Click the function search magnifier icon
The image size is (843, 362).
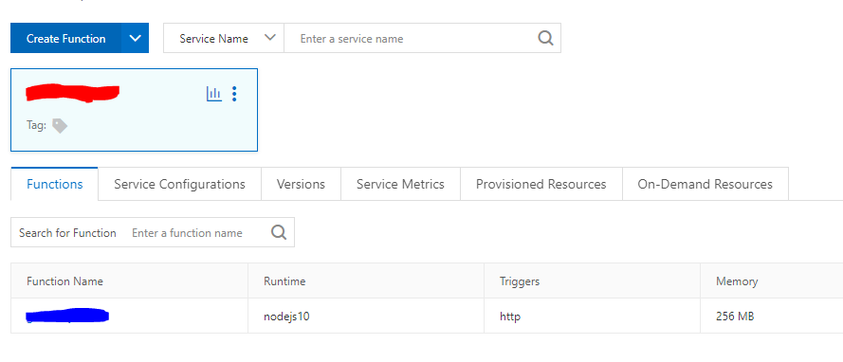point(279,232)
